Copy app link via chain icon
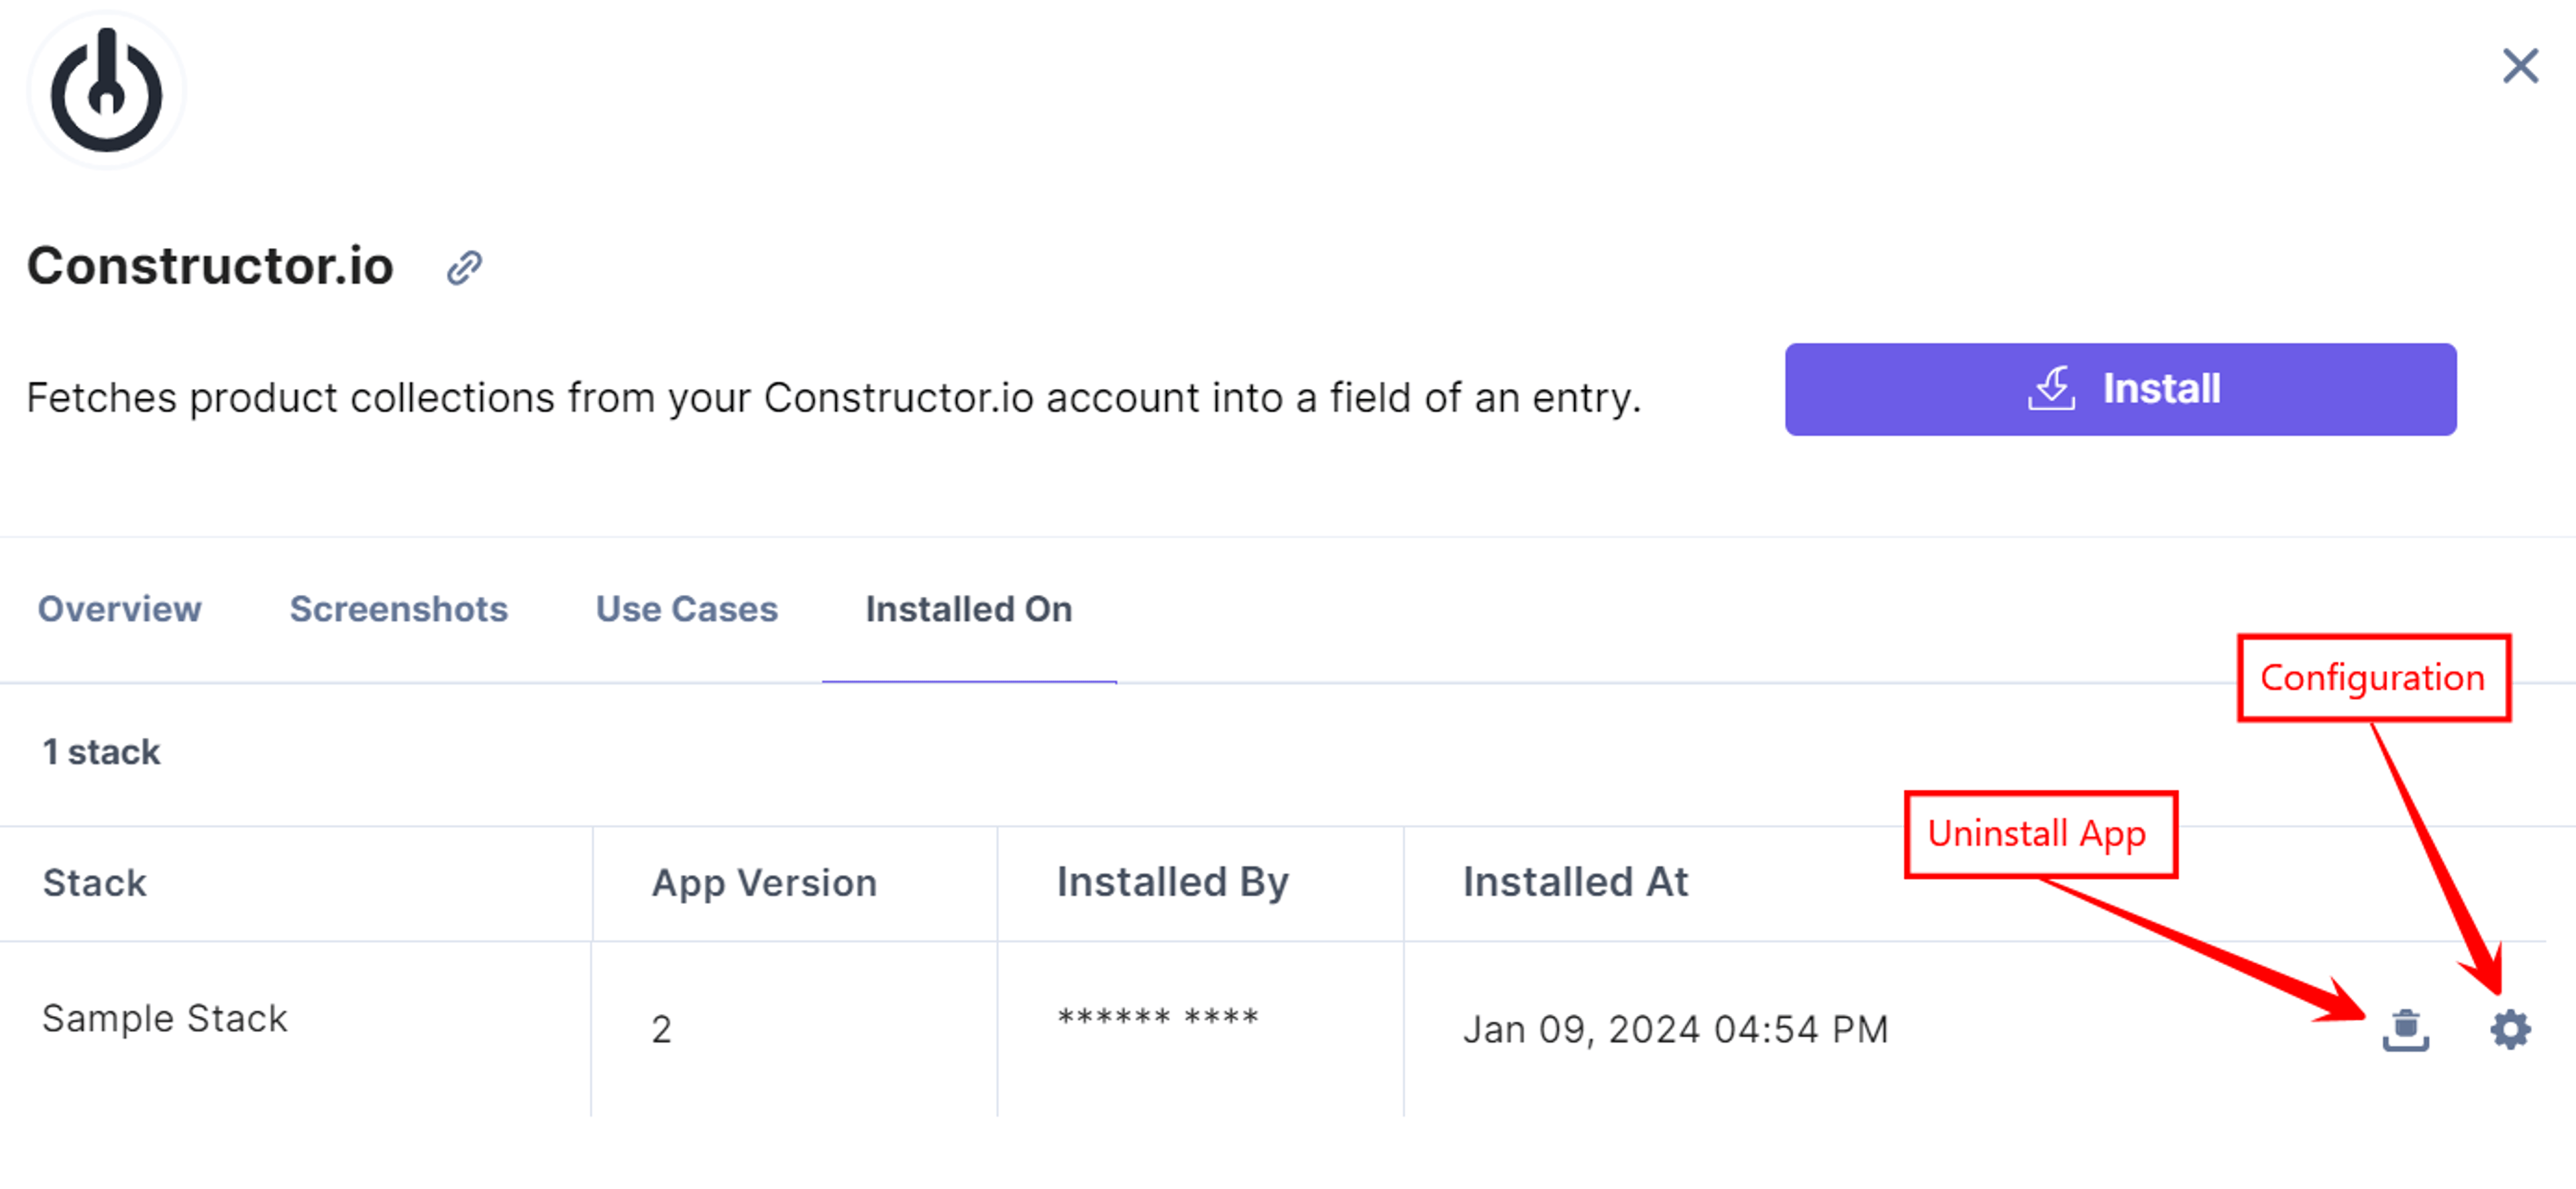Screen dimensions: 2576x1189 point(464,267)
